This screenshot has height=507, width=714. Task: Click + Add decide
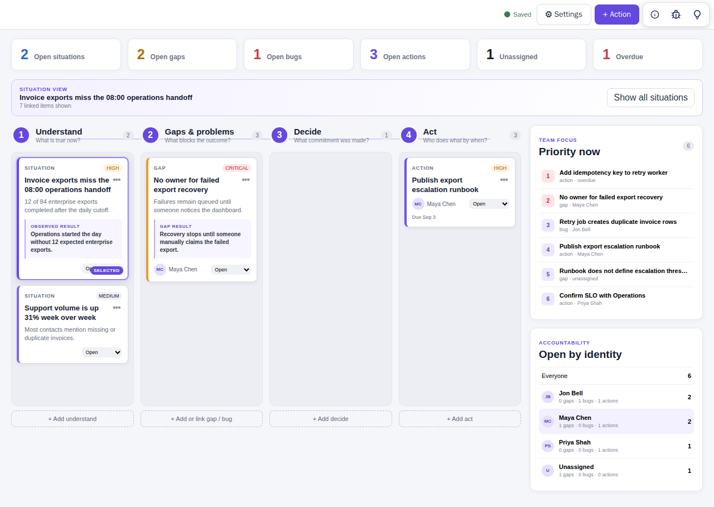(331, 419)
